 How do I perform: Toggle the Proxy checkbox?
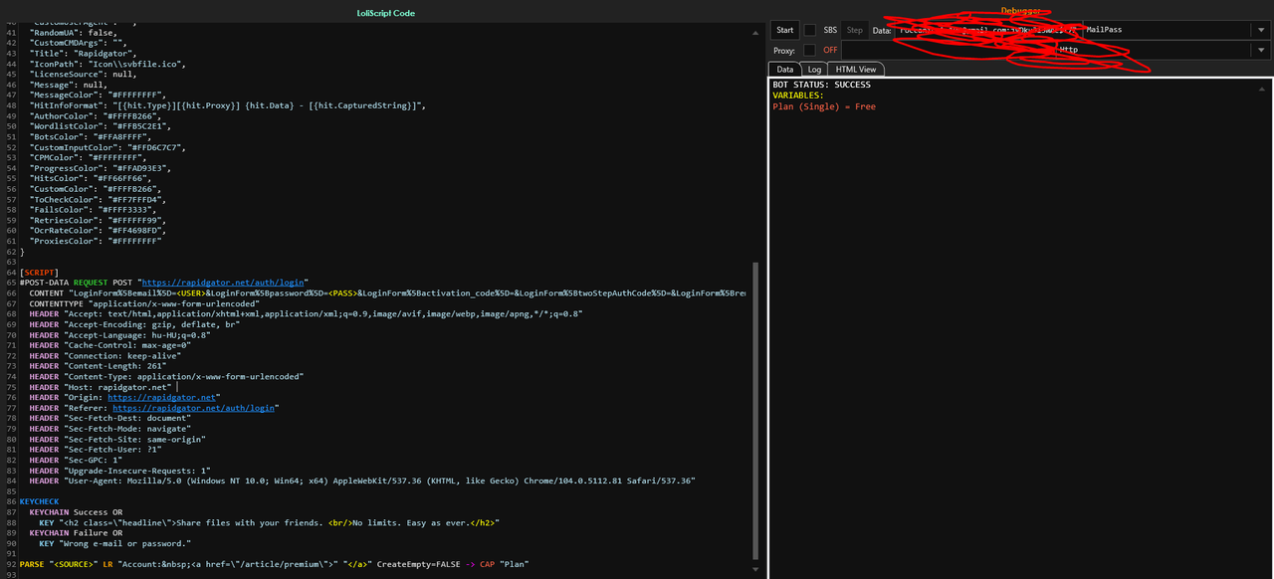click(x=810, y=50)
